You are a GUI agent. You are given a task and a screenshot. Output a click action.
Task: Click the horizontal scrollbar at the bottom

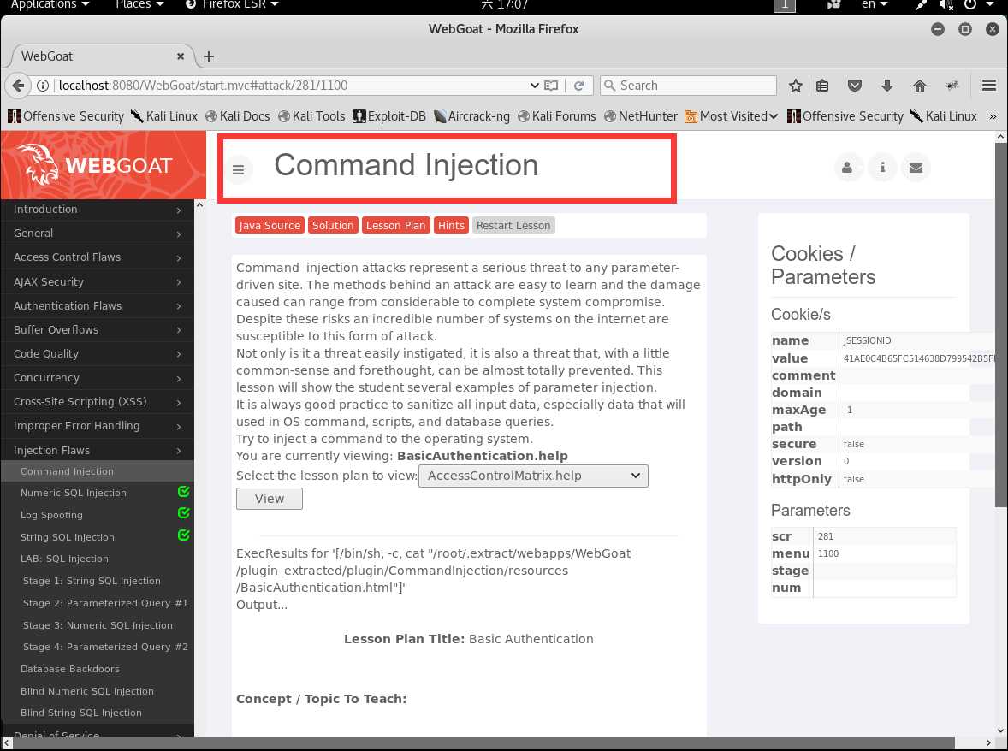tap(482, 743)
